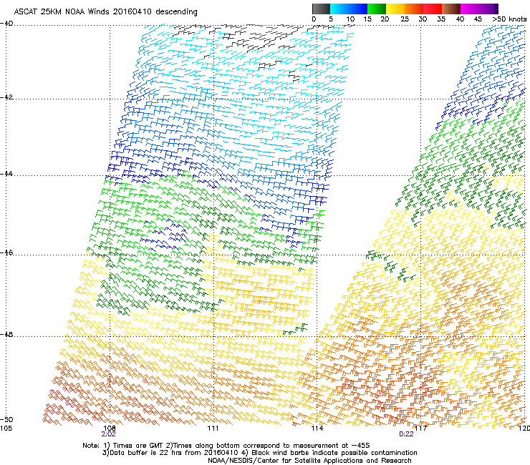Click the '-40' latitude axis label
Image resolution: width=530 pixels, height=465 pixels.
tap(6, 24)
